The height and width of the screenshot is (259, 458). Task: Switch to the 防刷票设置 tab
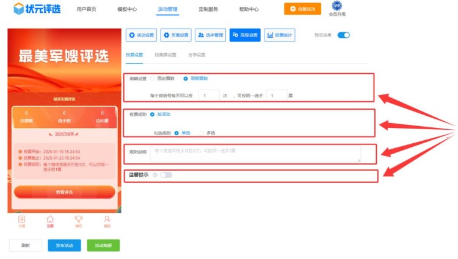tap(165, 55)
